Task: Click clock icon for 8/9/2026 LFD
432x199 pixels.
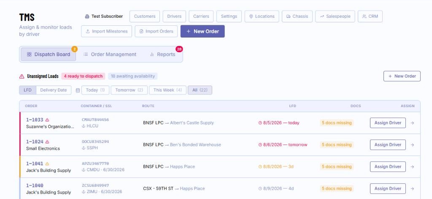Action: [260, 189]
